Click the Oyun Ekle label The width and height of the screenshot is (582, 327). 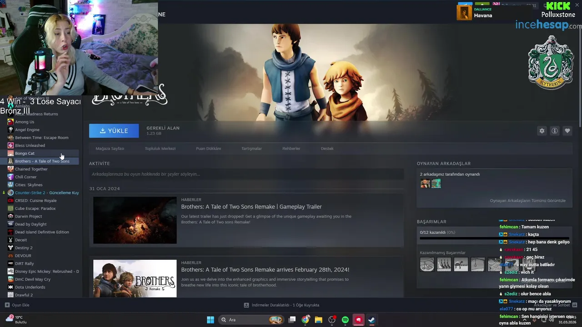click(x=20, y=305)
